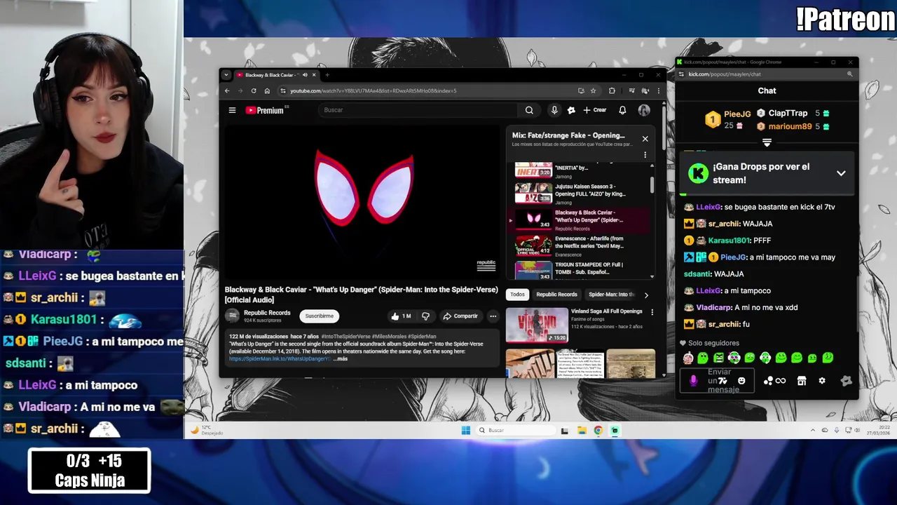Collapse the ¡Gana Drops banner chevron in chat
The image size is (897, 505).
click(841, 173)
